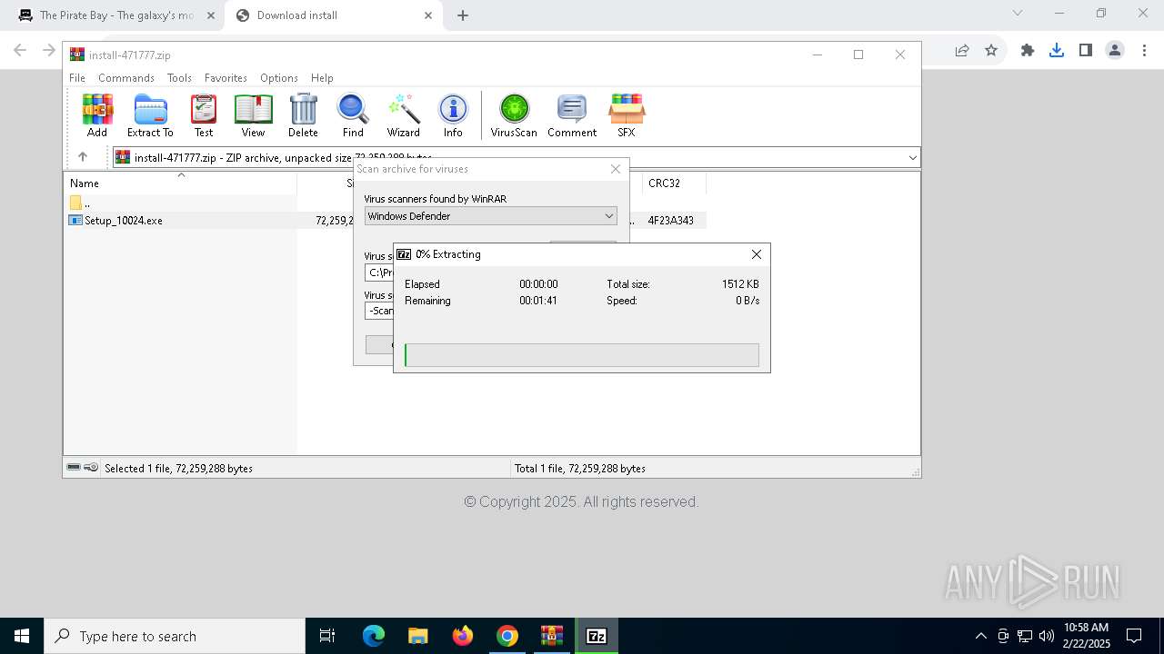The image size is (1164, 654).
Task: Open Windows Start menu
Action: [x=22, y=636]
